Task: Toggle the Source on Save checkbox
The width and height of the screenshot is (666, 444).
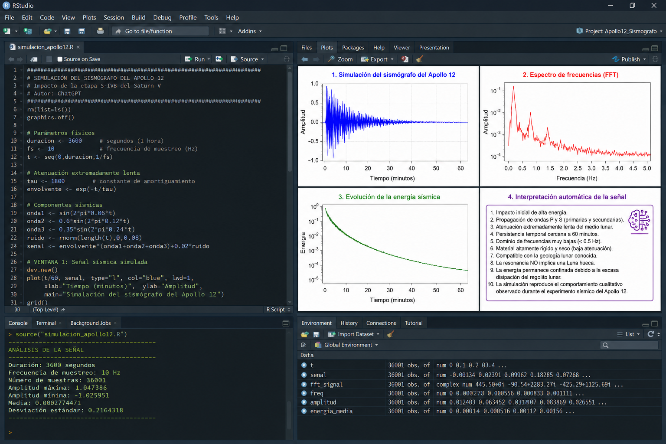Action: (60, 59)
